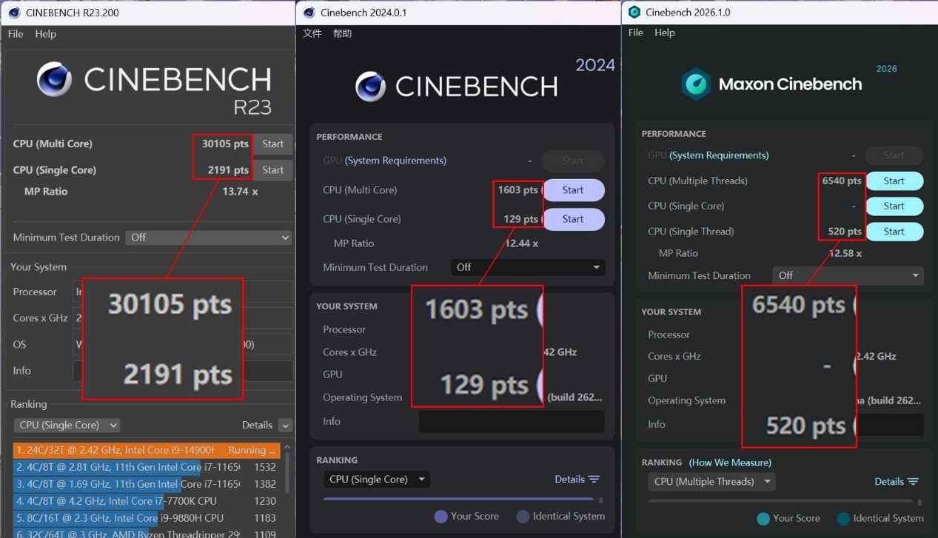The image size is (938, 538).
Task: Click score 1382 in R23 ranking
Action: click(265, 484)
